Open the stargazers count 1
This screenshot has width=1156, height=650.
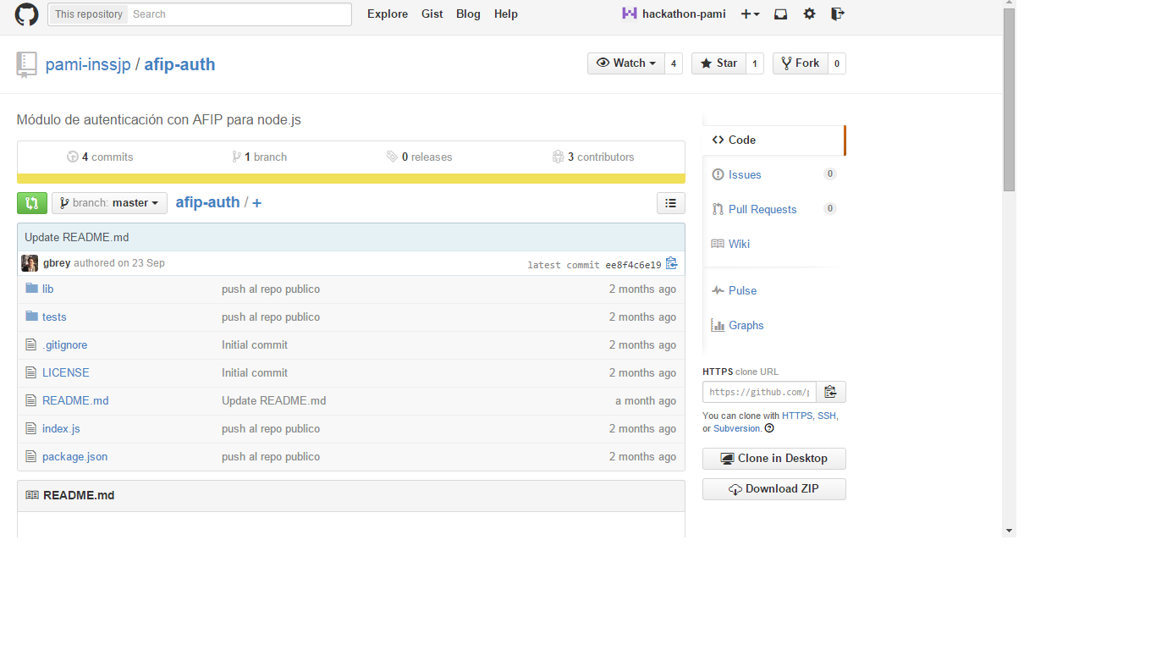coord(755,63)
